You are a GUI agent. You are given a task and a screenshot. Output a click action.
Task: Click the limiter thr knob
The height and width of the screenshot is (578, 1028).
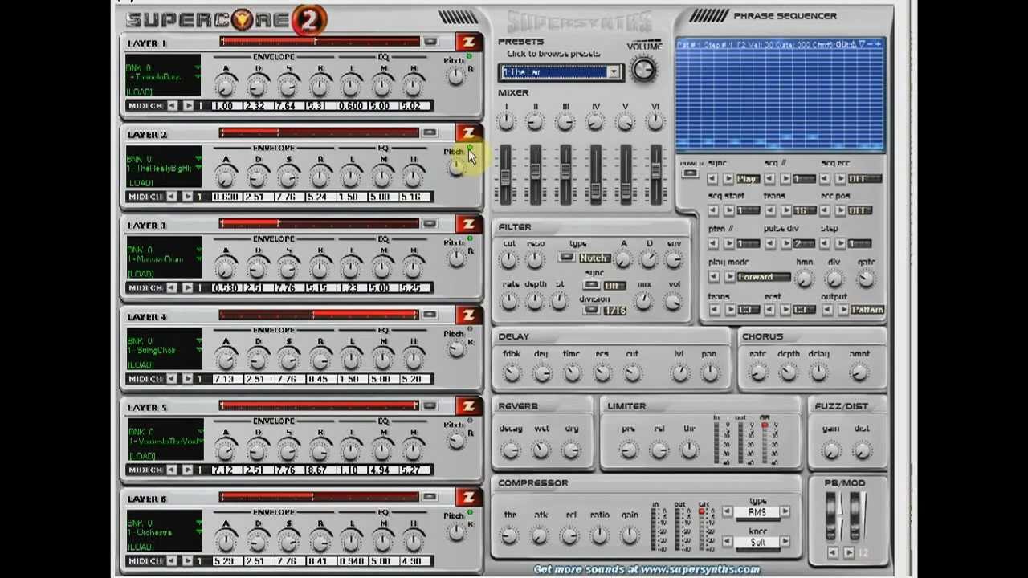tap(689, 450)
